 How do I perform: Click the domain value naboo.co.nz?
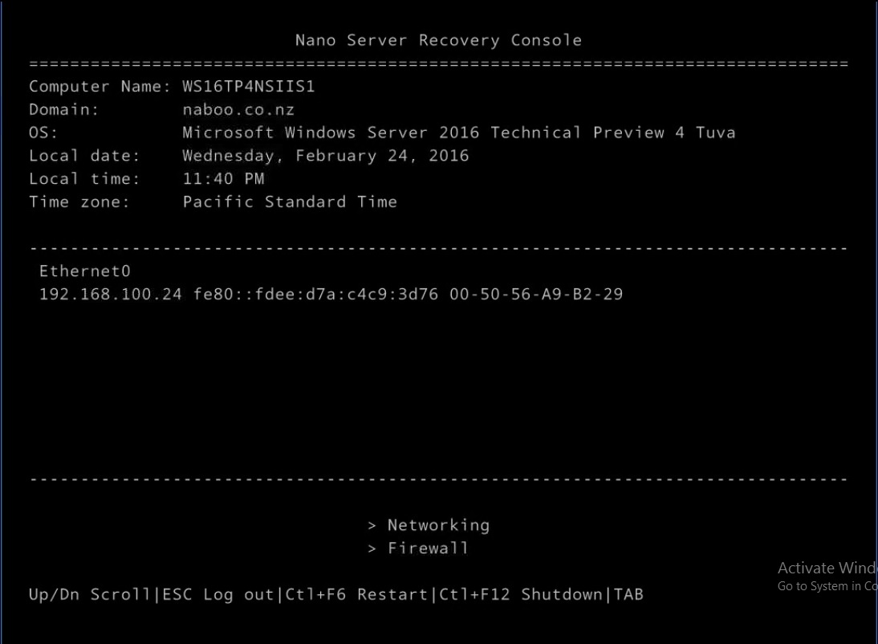tap(238, 109)
